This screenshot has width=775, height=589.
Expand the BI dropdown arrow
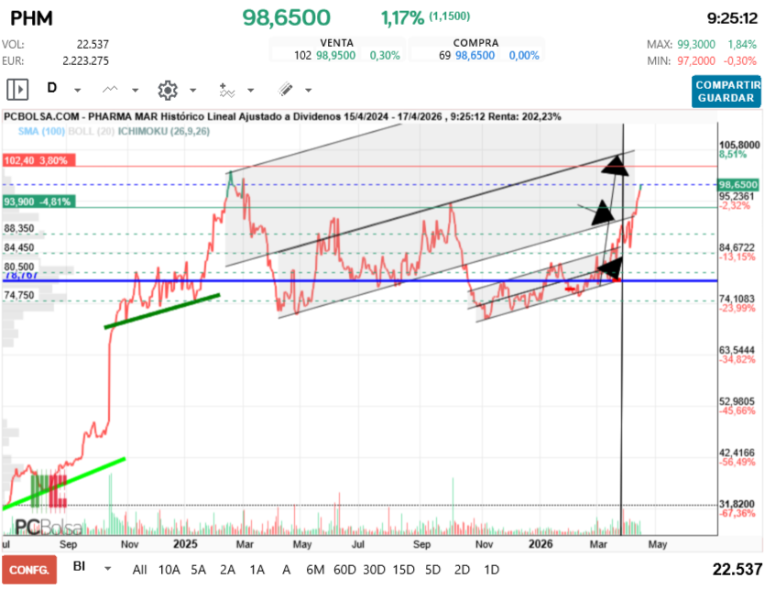point(108,569)
